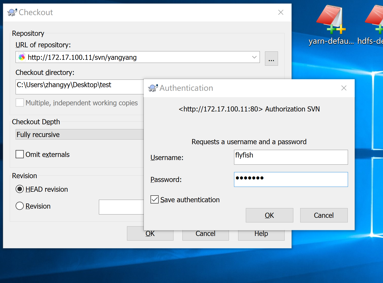
Task: Click the 'Password:' label
Action: 166,179
